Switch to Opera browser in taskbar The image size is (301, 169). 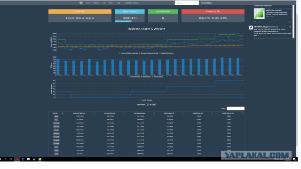click(17, 159)
